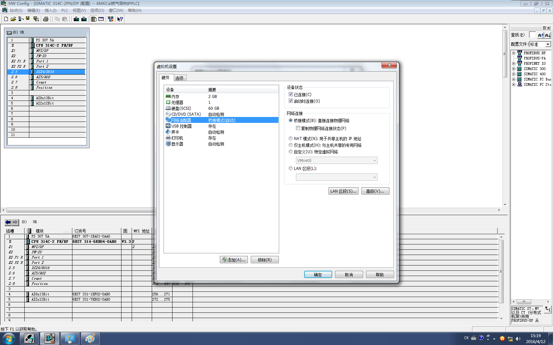Viewport: 553px width, 345px height.
Task: Click the Open folder toolbar icon
Action: 13,19
